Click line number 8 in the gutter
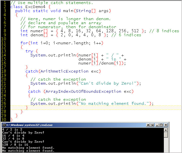This screenshot has height=153, width=182. (5, 31)
